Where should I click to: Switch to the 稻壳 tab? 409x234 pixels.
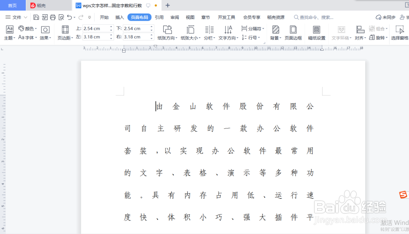tap(49, 5)
